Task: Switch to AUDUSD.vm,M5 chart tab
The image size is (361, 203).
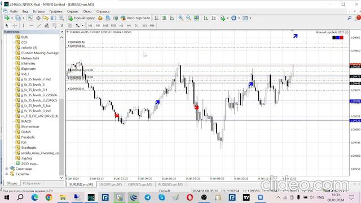Action: click(170, 184)
